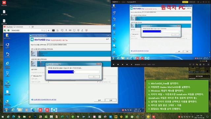Click the yellow button in player title bar
Image resolution: width=211 pixels, height=119 pixels.
pos(185,2)
